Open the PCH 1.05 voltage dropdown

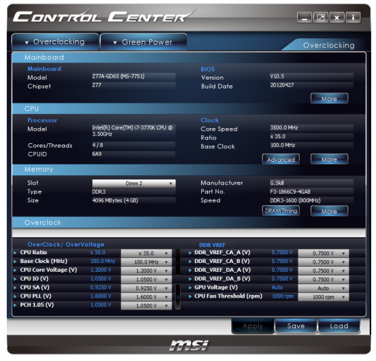coord(146,306)
